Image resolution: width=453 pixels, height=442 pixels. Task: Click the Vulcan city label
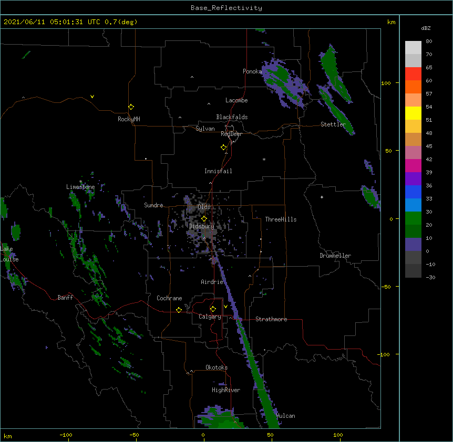[285, 416]
